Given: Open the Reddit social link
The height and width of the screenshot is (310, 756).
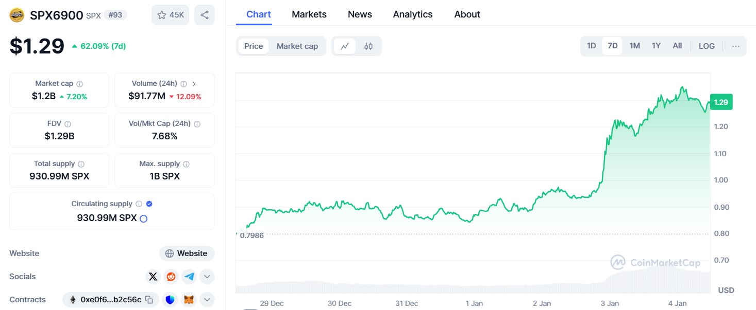Looking at the screenshot, I should pos(171,277).
